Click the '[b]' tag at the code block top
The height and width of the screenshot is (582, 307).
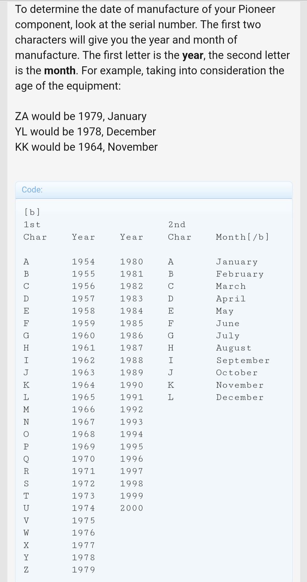coord(32,211)
